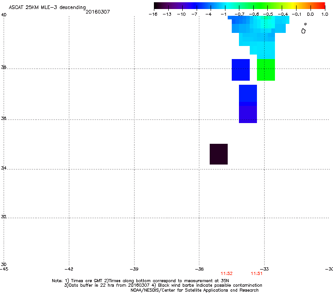This screenshot has height=293, width=333.
Task: Click the longitude axis label -45
Action: pos(4,269)
